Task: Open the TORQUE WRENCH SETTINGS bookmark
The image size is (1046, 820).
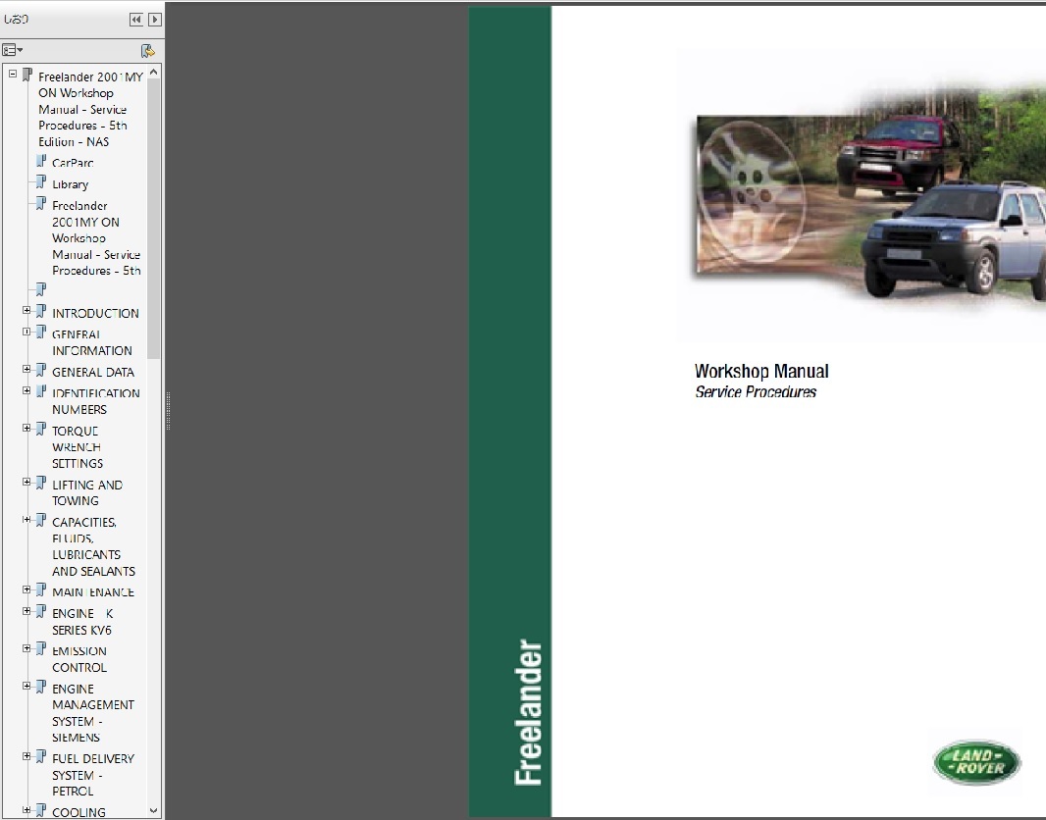Action: (78, 446)
